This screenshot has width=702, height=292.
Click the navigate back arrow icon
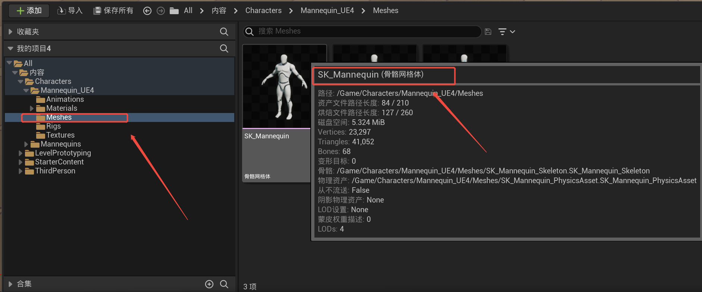tap(147, 11)
